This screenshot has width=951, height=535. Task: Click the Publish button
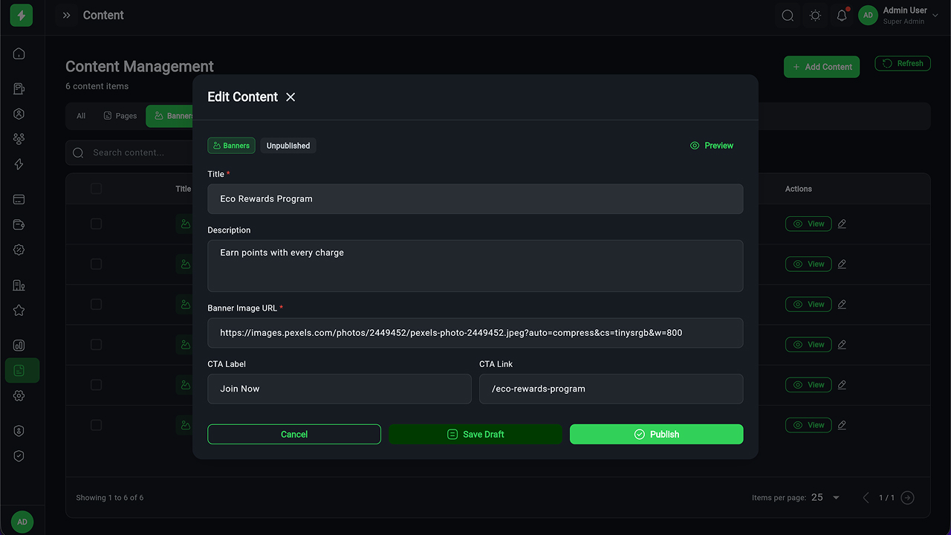tap(656, 434)
